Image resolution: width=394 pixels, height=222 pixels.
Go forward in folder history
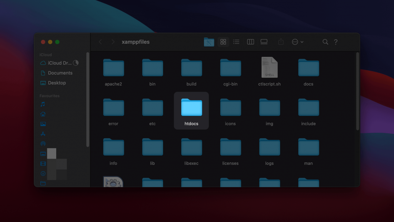(x=113, y=42)
